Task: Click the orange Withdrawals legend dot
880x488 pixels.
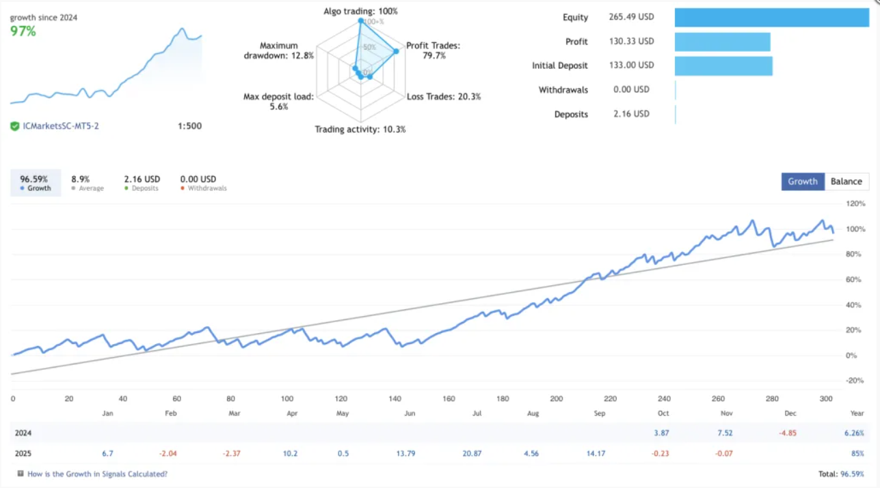Action: pyautogui.click(x=183, y=188)
